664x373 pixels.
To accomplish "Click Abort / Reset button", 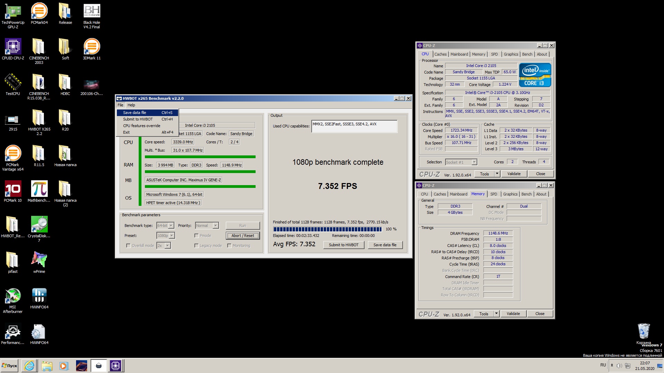I will (243, 236).
